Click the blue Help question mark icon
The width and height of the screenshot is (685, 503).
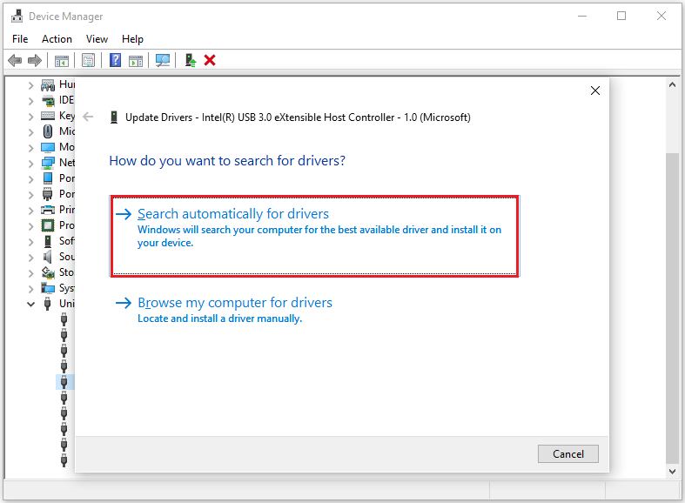point(116,60)
